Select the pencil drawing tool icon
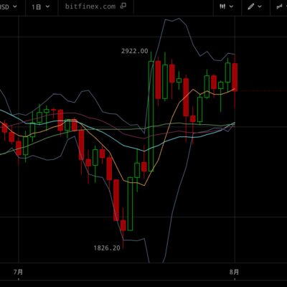287x287 pixels. [251, 6]
